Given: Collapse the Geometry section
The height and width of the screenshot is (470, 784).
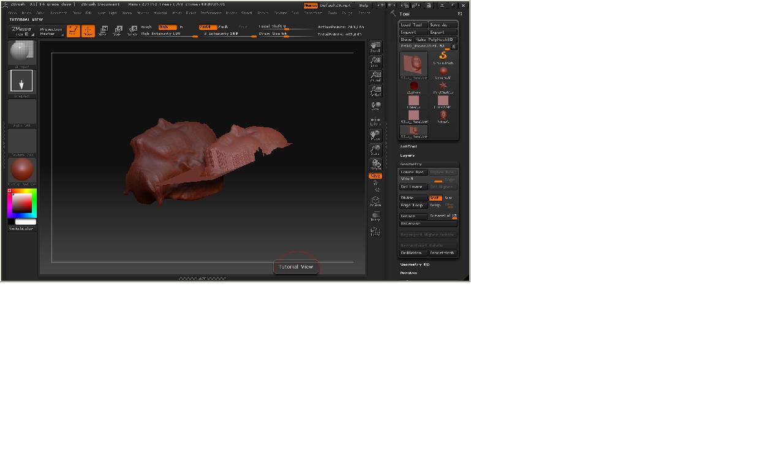Looking at the screenshot, I should point(411,164).
